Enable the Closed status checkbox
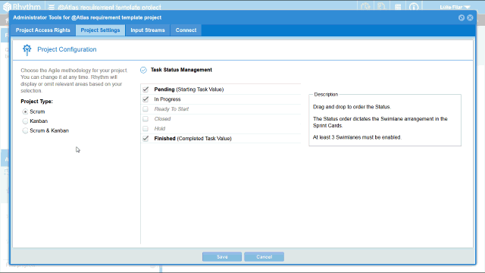The width and height of the screenshot is (485, 273). pos(145,119)
